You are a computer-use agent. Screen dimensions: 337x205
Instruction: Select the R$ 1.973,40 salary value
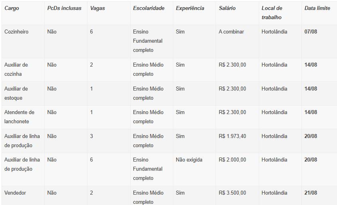coord(232,136)
